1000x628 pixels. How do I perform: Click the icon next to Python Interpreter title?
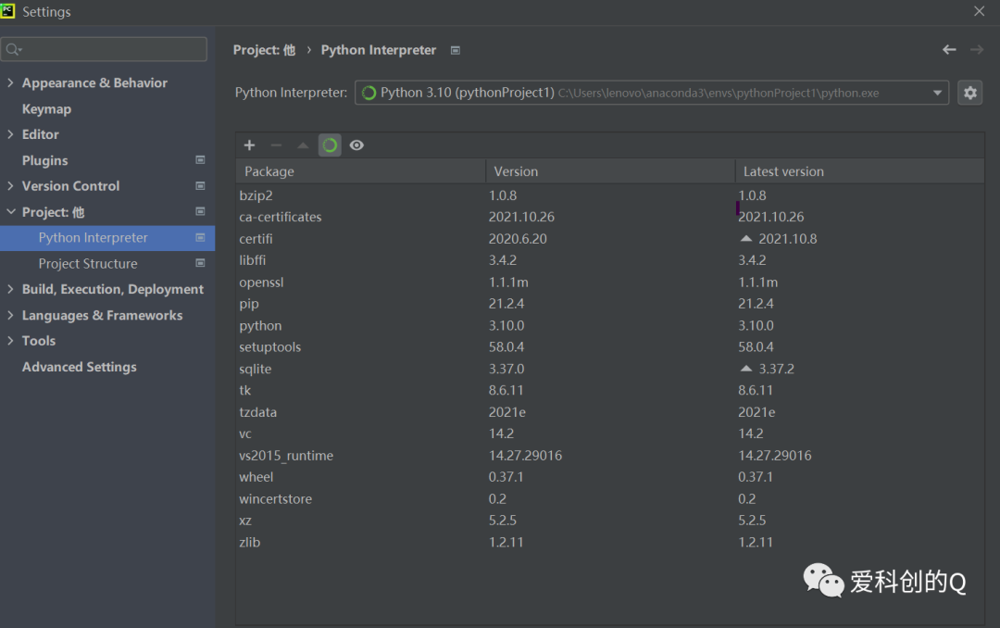point(456,50)
